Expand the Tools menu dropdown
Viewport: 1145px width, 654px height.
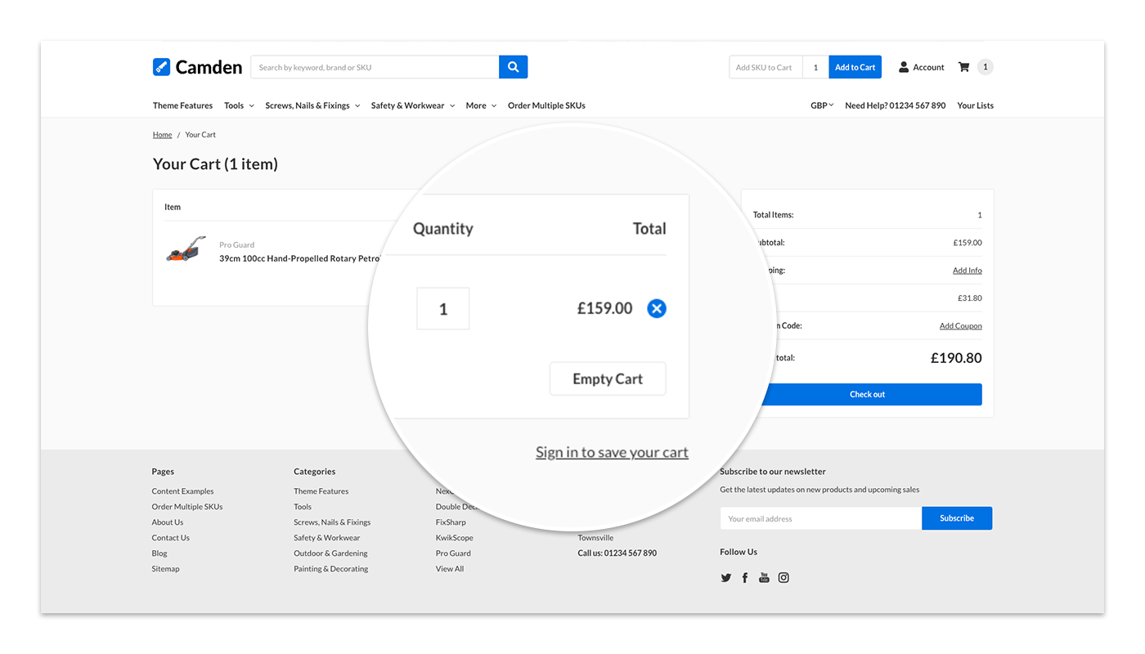coord(239,105)
